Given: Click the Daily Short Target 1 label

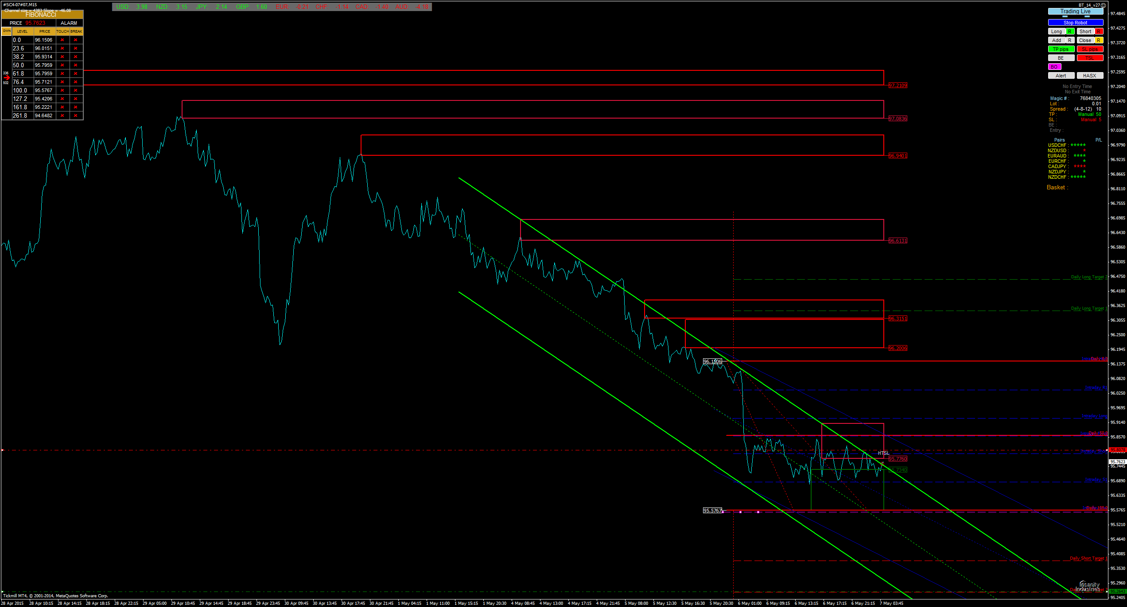Looking at the screenshot, I should click(1088, 558).
